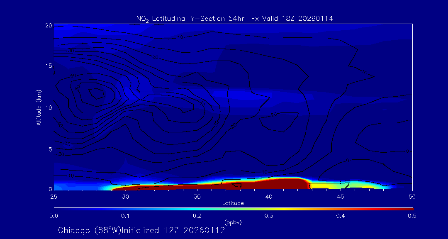Select the latitude axis tick label 25
The height and width of the screenshot is (239, 448).
(x=54, y=197)
